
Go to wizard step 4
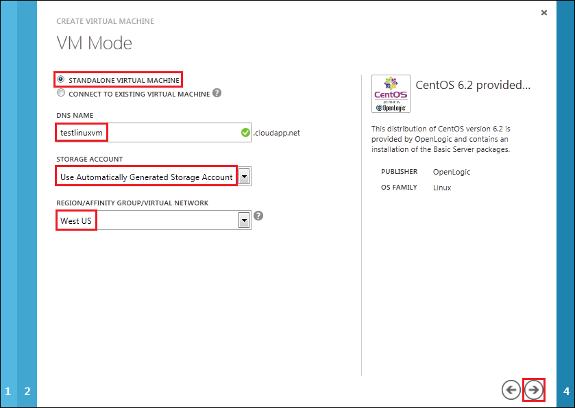[566, 392]
